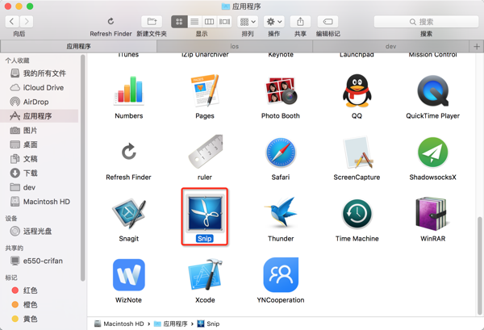
Task: Select the YNCooperation app icon
Action: [281, 275]
